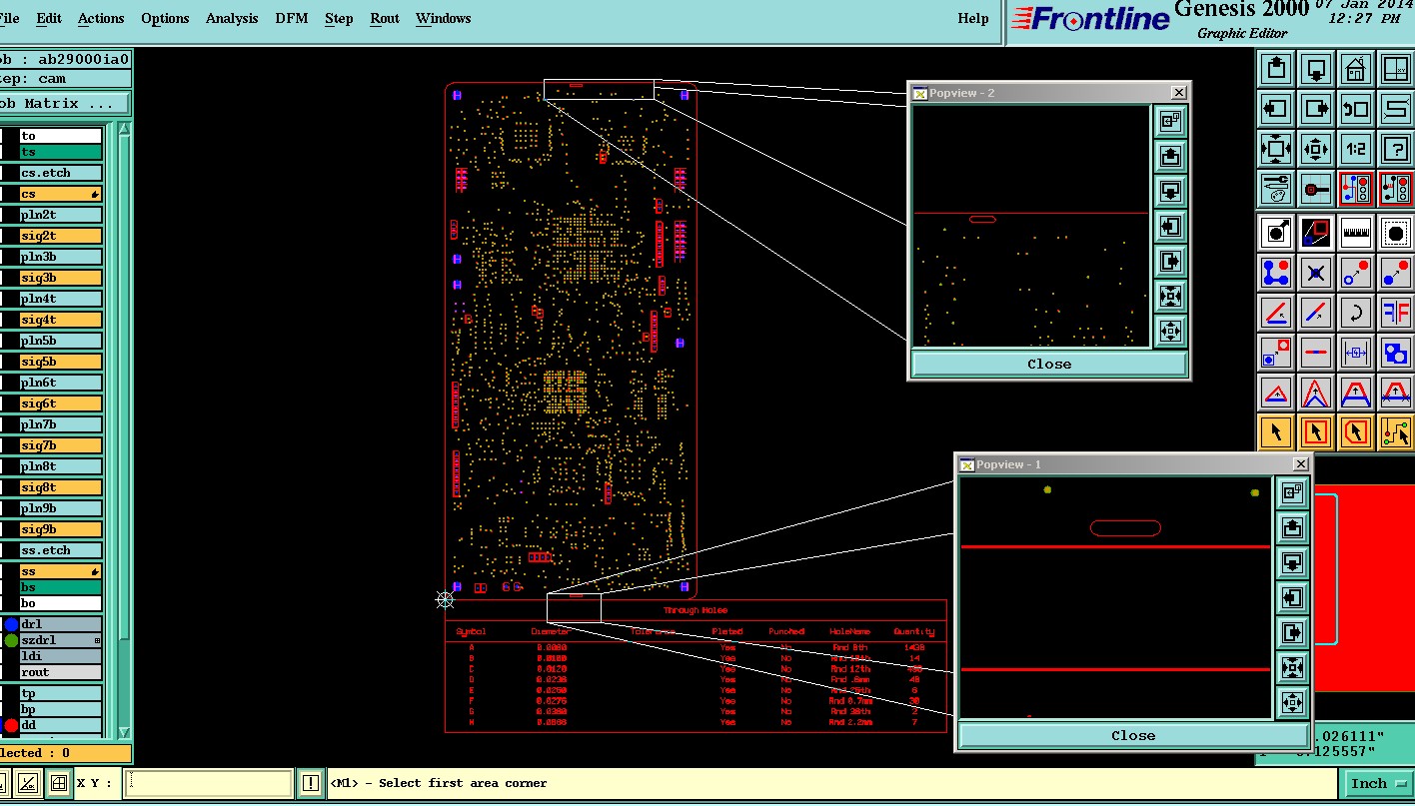Click the ruler measure tool icon

coord(1356,233)
